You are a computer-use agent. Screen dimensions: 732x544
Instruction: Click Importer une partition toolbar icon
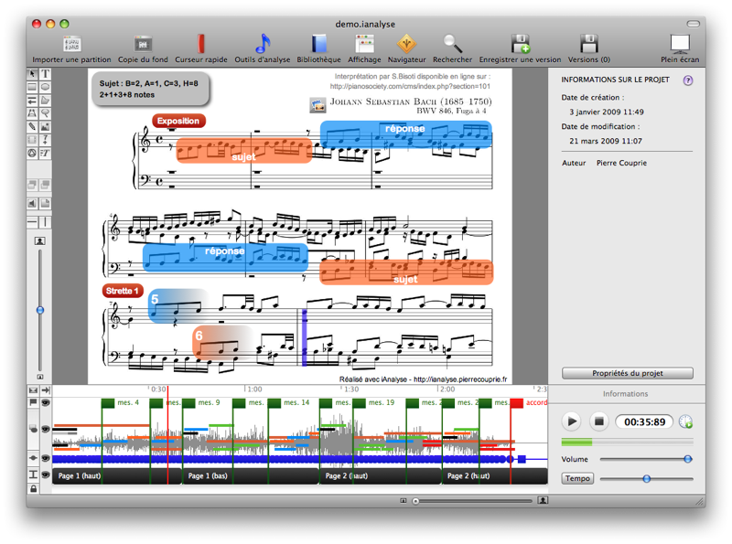click(72, 44)
